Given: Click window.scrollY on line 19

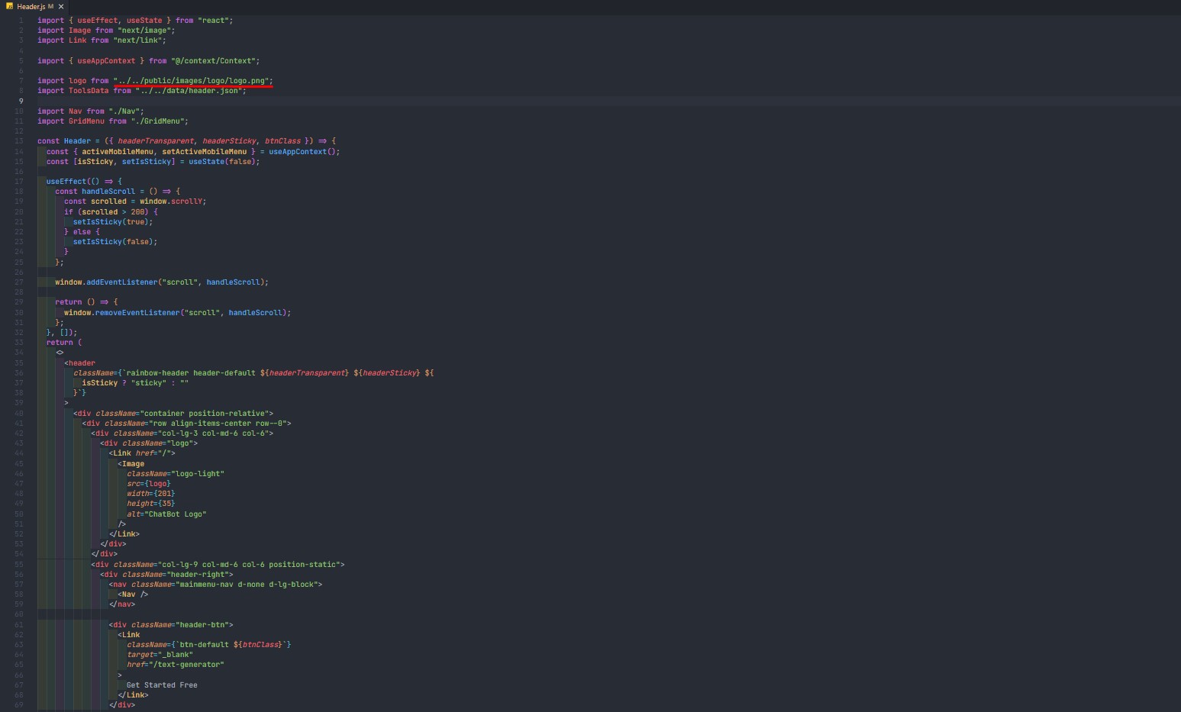Looking at the screenshot, I should [x=173, y=201].
